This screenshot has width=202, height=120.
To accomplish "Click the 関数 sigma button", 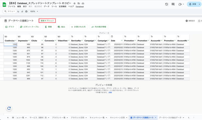I will 48,27.
